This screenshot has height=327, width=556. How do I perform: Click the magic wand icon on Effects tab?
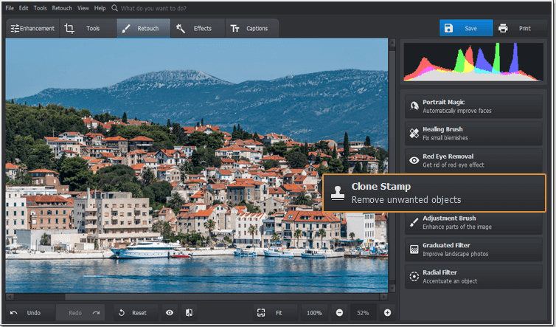[x=181, y=28]
